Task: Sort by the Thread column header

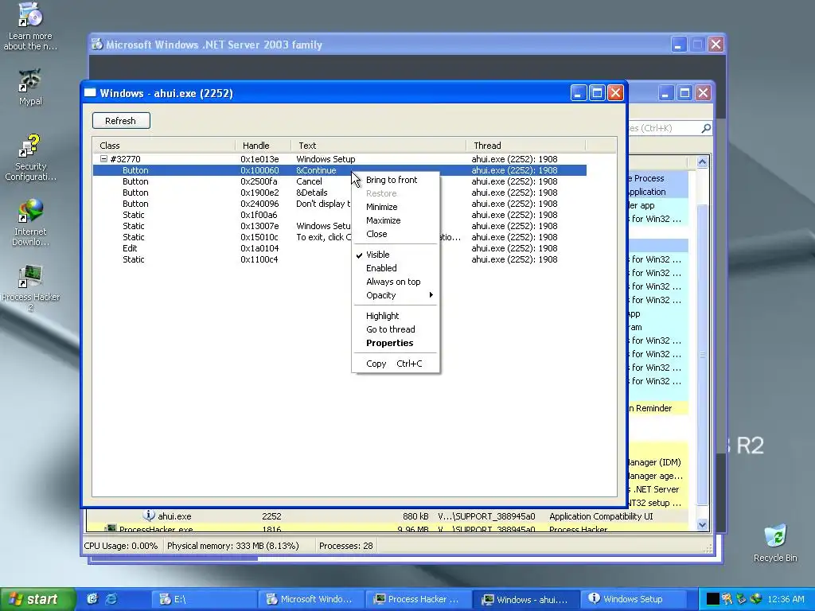Action: [525, 146]
